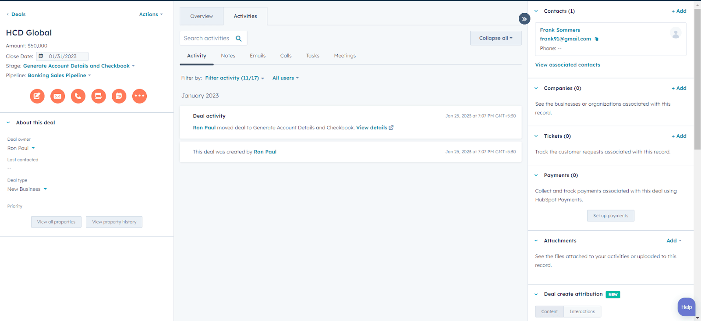This screenshot has height=321, width=701.
Task: Open the All users filter dropdown
Action: click(286, 78)
